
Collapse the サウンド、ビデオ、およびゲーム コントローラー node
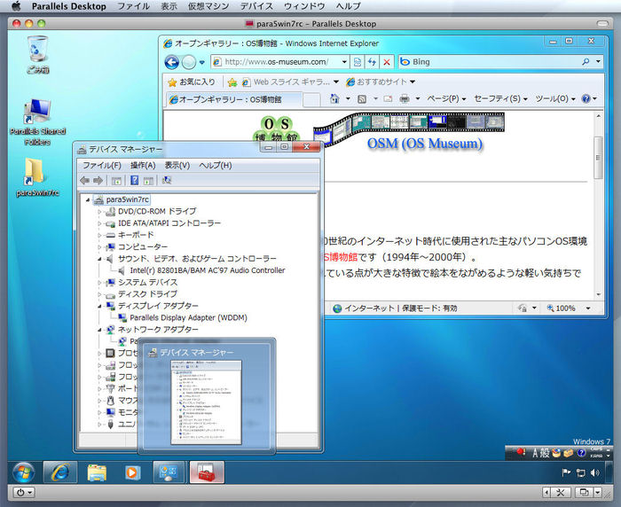pos(99,259)
